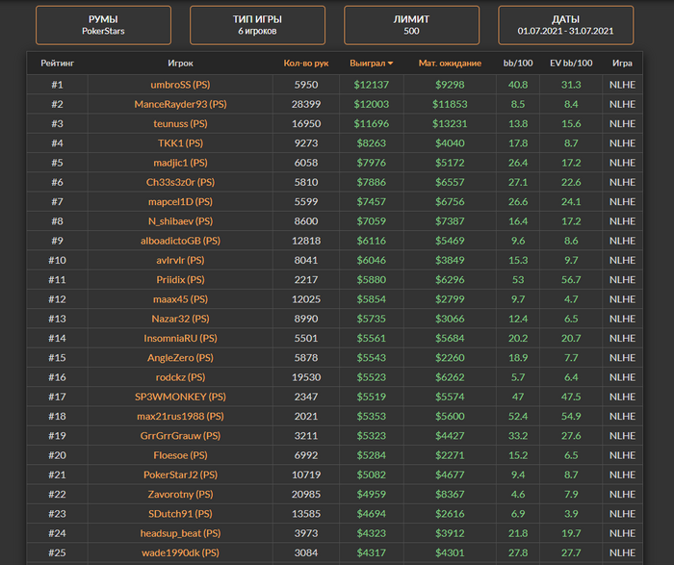This screenshot has width=674, height=565.
Task: Open player umbroSS (PS) profile
Action: (180, 85)
